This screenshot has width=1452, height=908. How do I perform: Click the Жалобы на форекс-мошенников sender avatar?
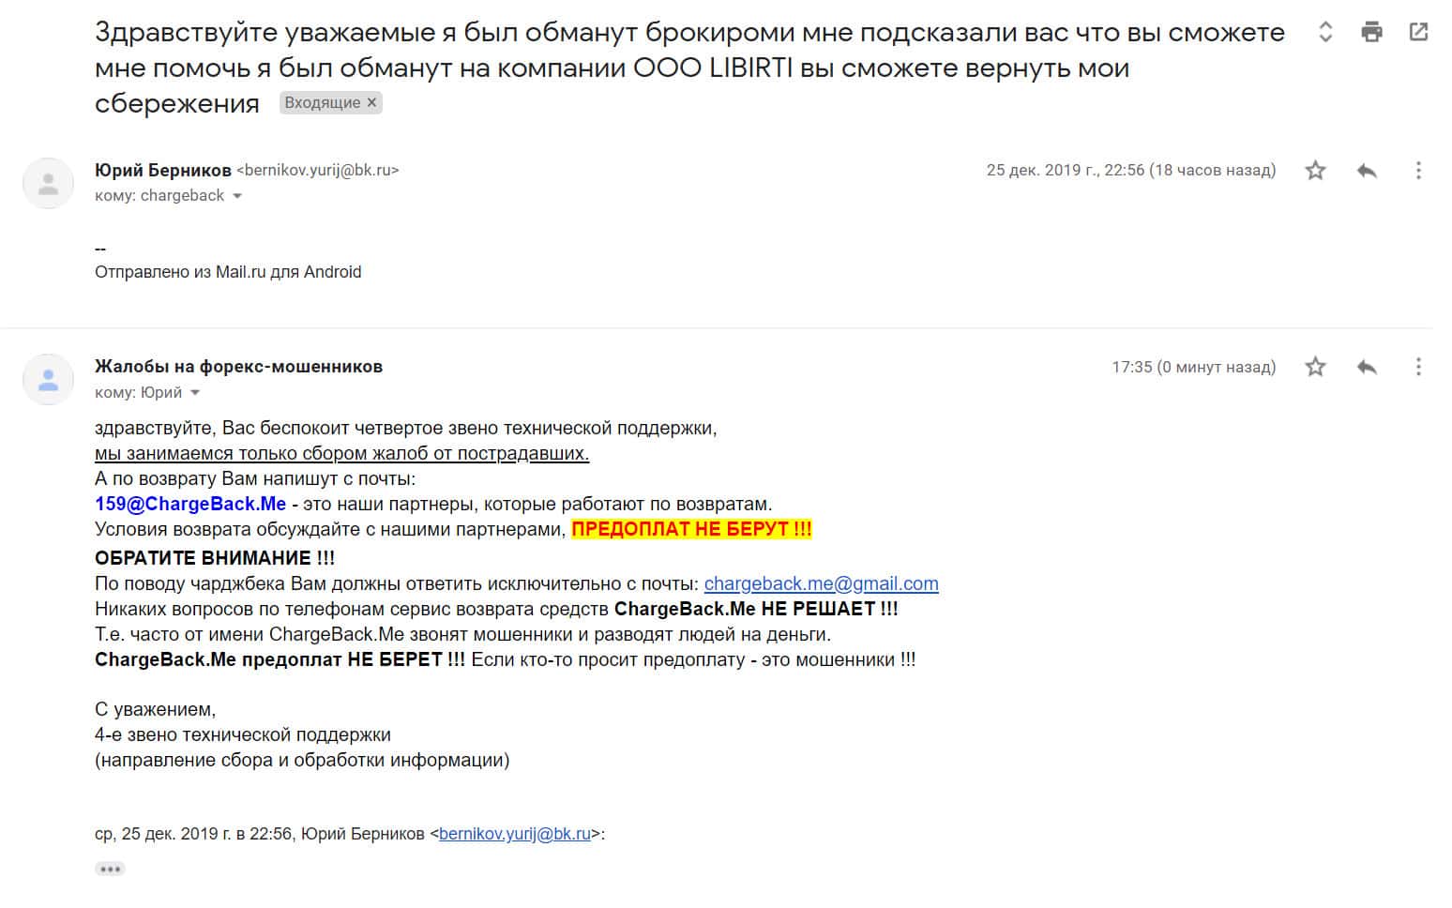click(x=48, y=379)
